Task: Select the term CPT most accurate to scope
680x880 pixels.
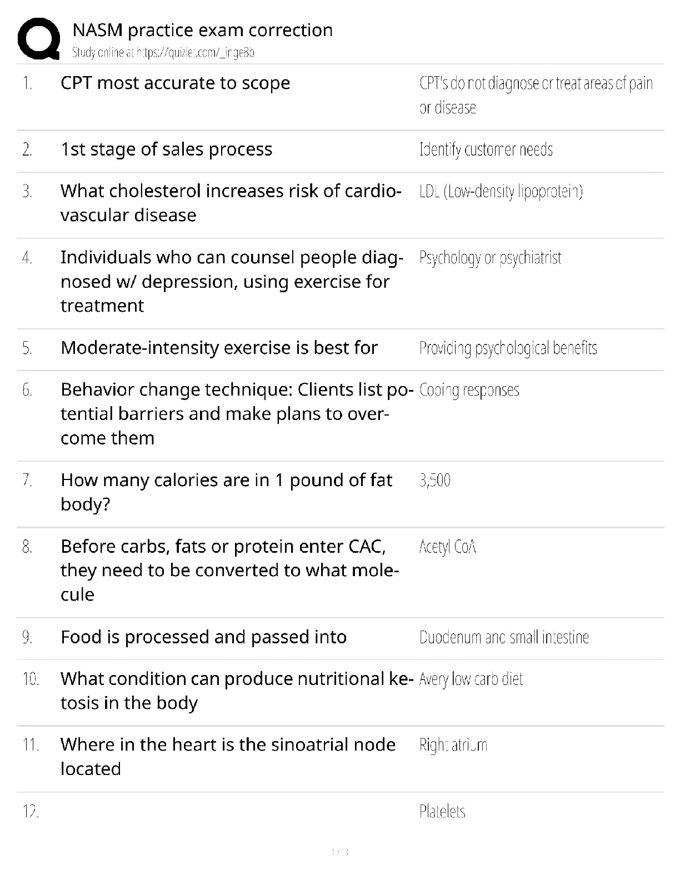Action: point(175,83)
